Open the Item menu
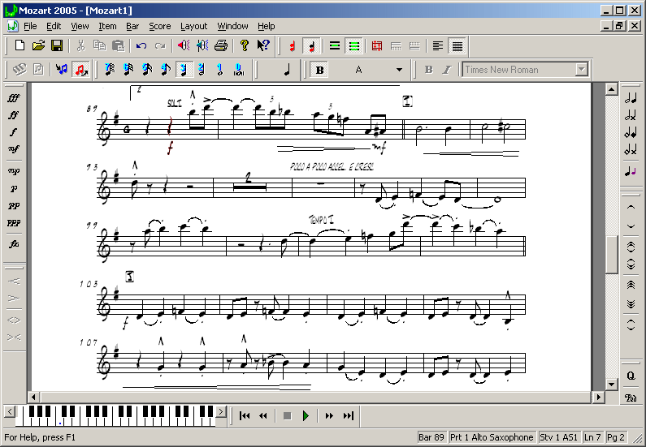This screenshot has height=447, width=646. 107,26
